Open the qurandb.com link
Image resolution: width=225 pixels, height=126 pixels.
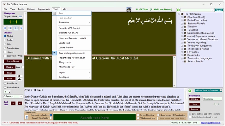210,123
